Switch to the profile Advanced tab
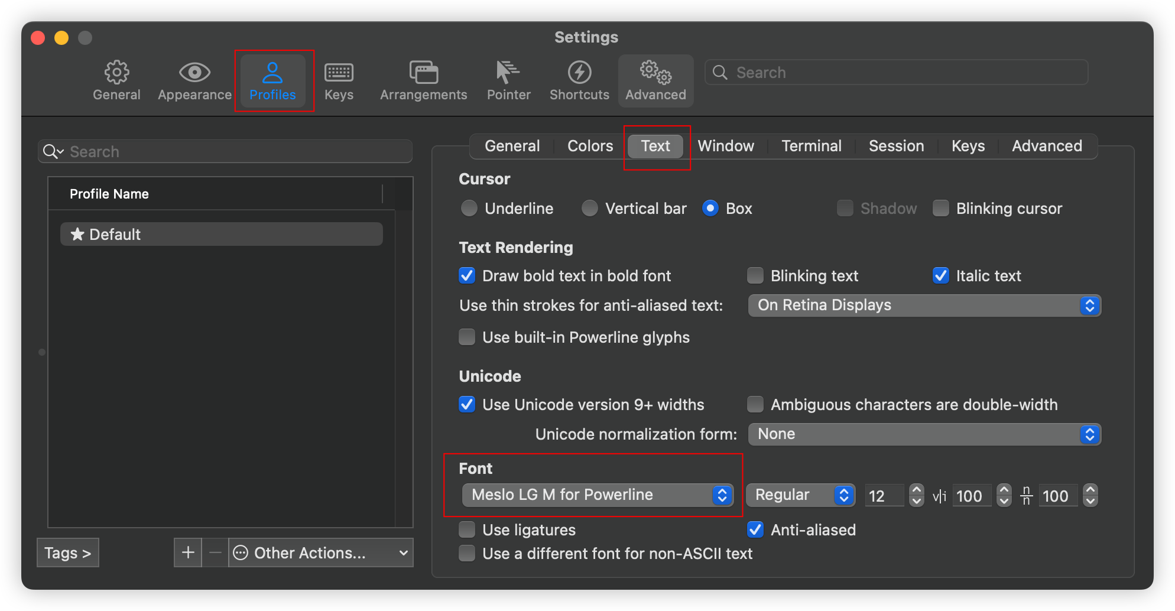 click(x=1047, y=146)
